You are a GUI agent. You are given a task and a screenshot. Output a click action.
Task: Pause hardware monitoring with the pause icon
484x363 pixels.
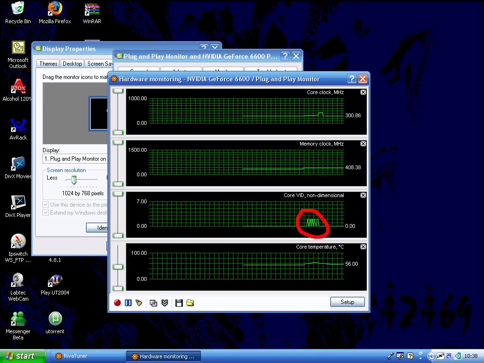tap(128, 302)
